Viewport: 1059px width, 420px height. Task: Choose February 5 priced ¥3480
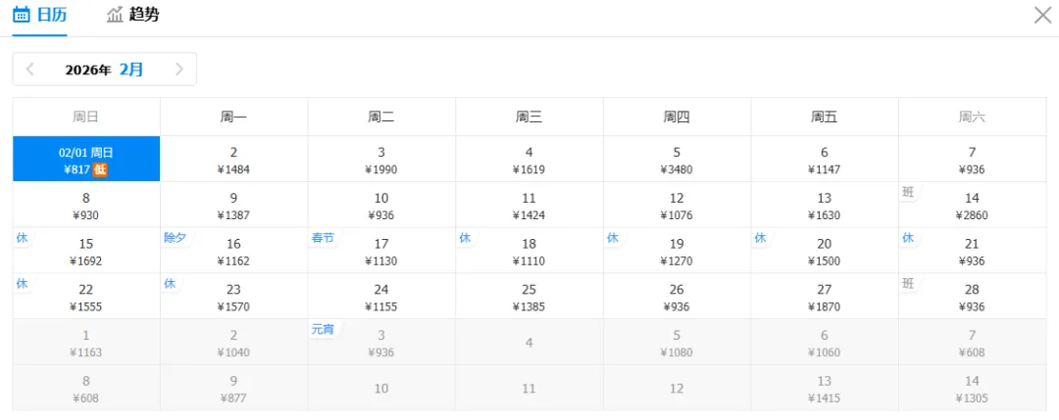[677, 160]
